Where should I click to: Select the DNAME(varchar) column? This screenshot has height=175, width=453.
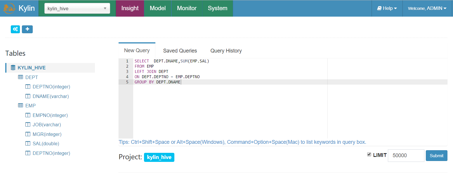pos(51,96)
